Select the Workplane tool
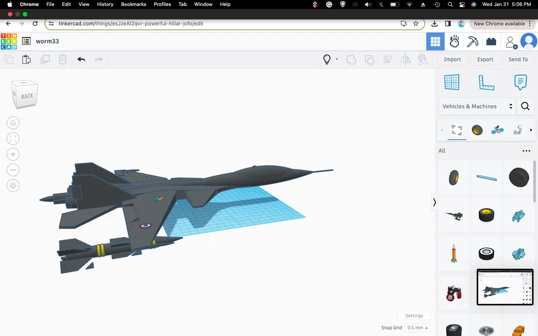 tap(452, 82)
